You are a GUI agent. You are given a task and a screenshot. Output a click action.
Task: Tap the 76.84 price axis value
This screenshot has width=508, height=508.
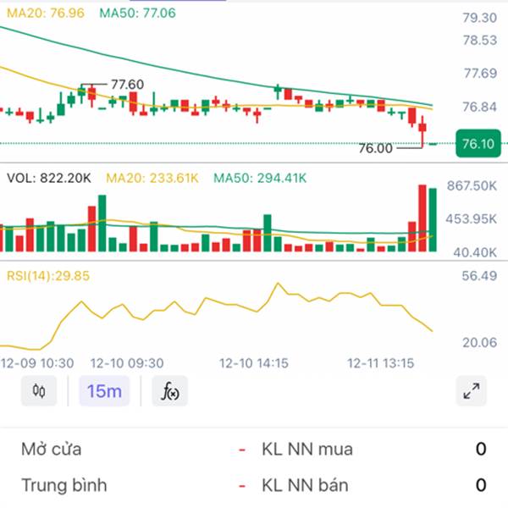click(479, 107)
